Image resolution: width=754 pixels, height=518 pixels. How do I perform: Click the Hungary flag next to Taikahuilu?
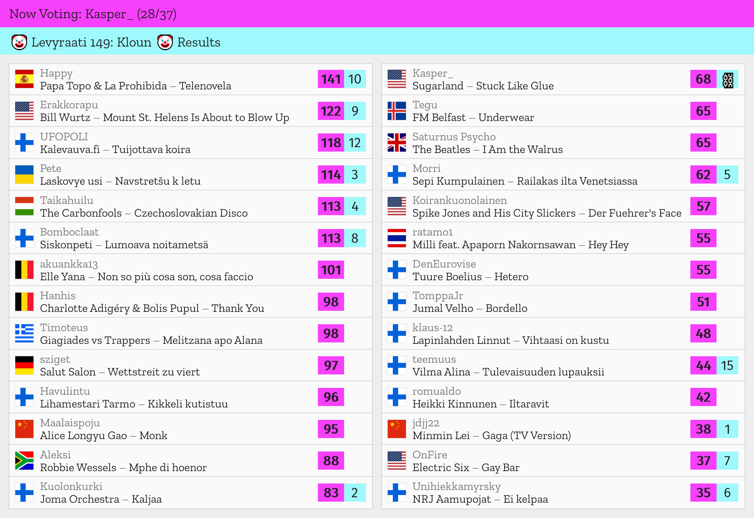tap(24, 206)
